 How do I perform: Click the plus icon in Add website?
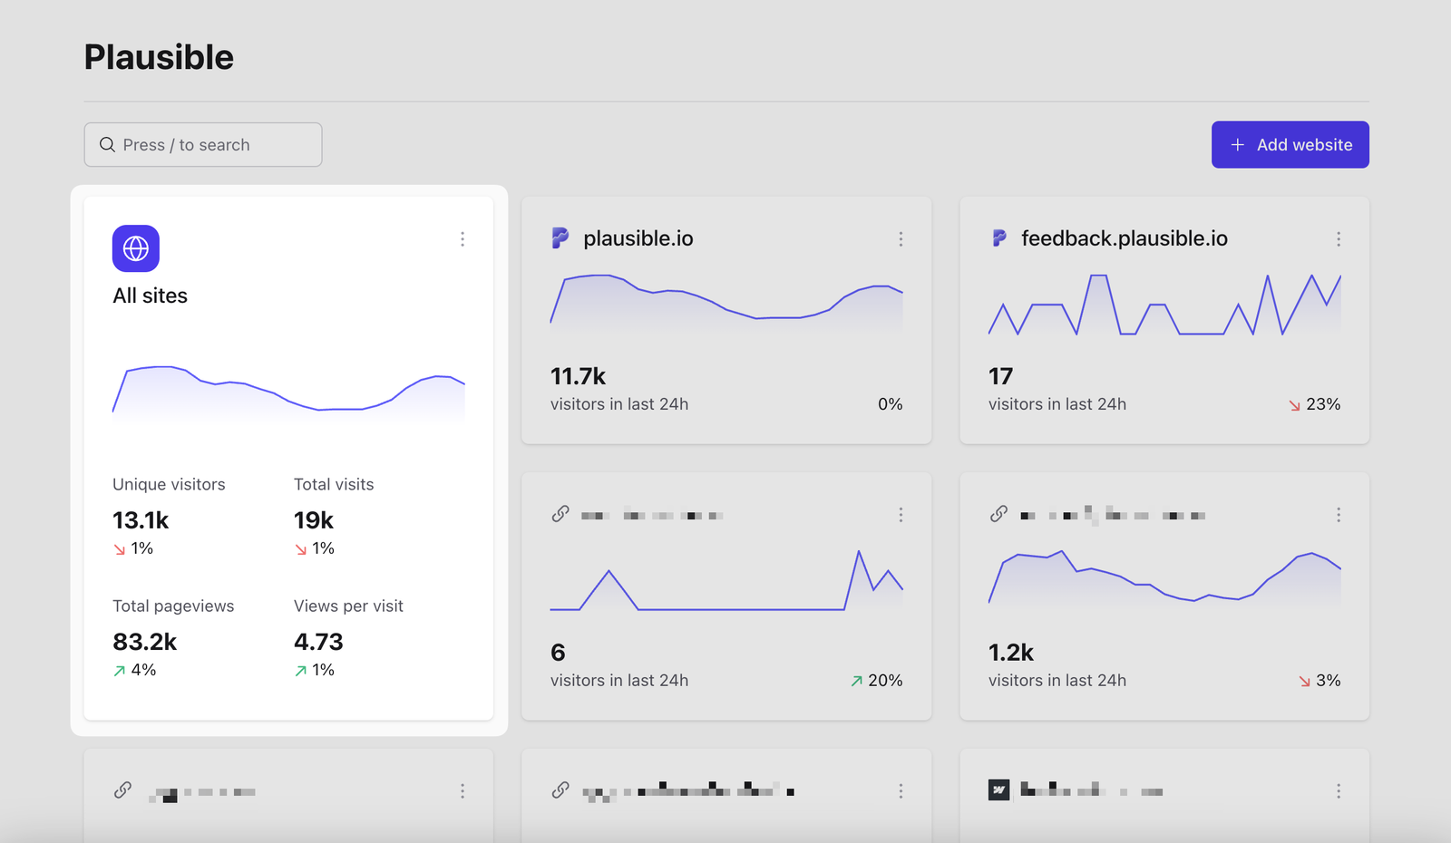(1237, 145)
